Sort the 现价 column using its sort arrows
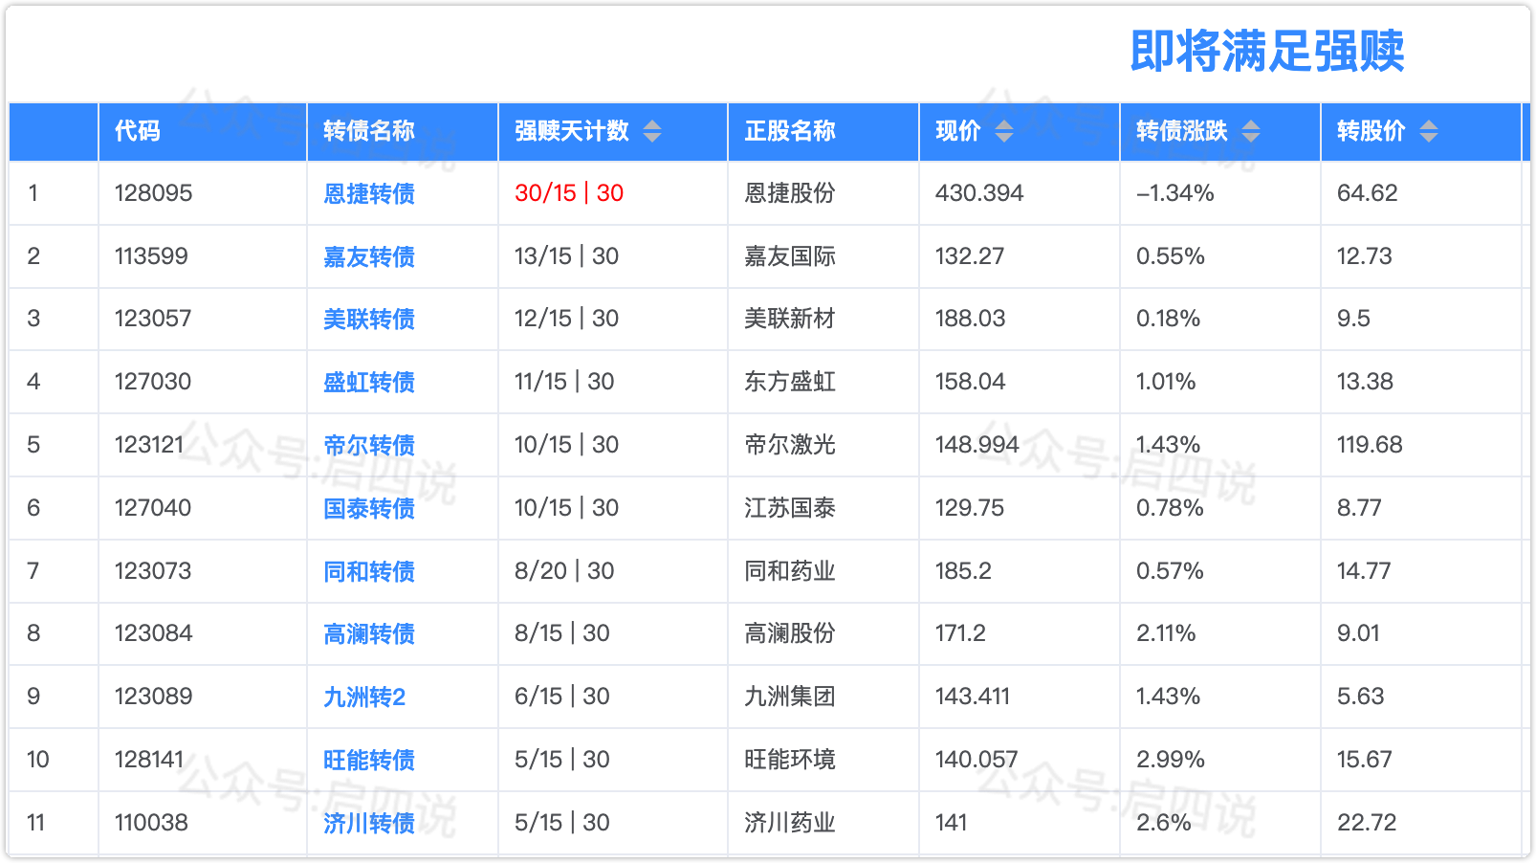This screenshot has width=1536, height=863. tap(1004, 131)
